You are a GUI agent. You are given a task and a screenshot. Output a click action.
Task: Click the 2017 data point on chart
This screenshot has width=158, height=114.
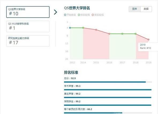coord(122,34)
